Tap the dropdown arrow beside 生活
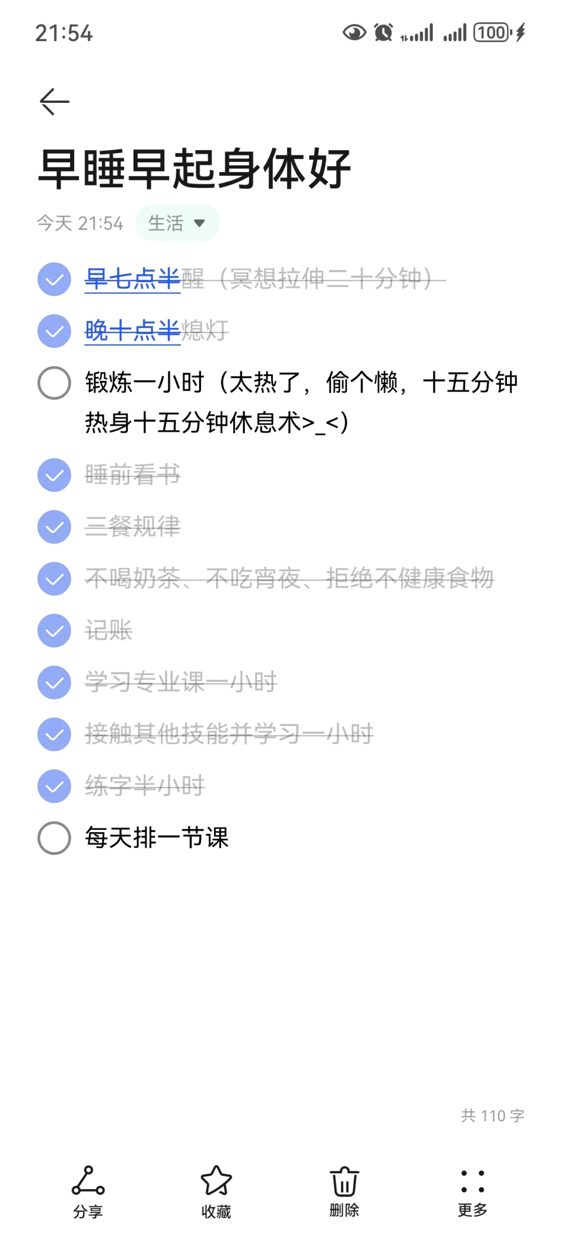Viewport: 561px width, 1234px height. click(x=199, y=223)
